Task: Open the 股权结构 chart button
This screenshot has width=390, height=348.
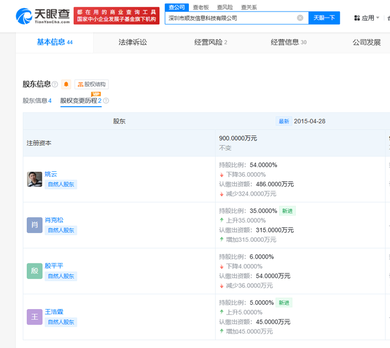Action: 92,84
